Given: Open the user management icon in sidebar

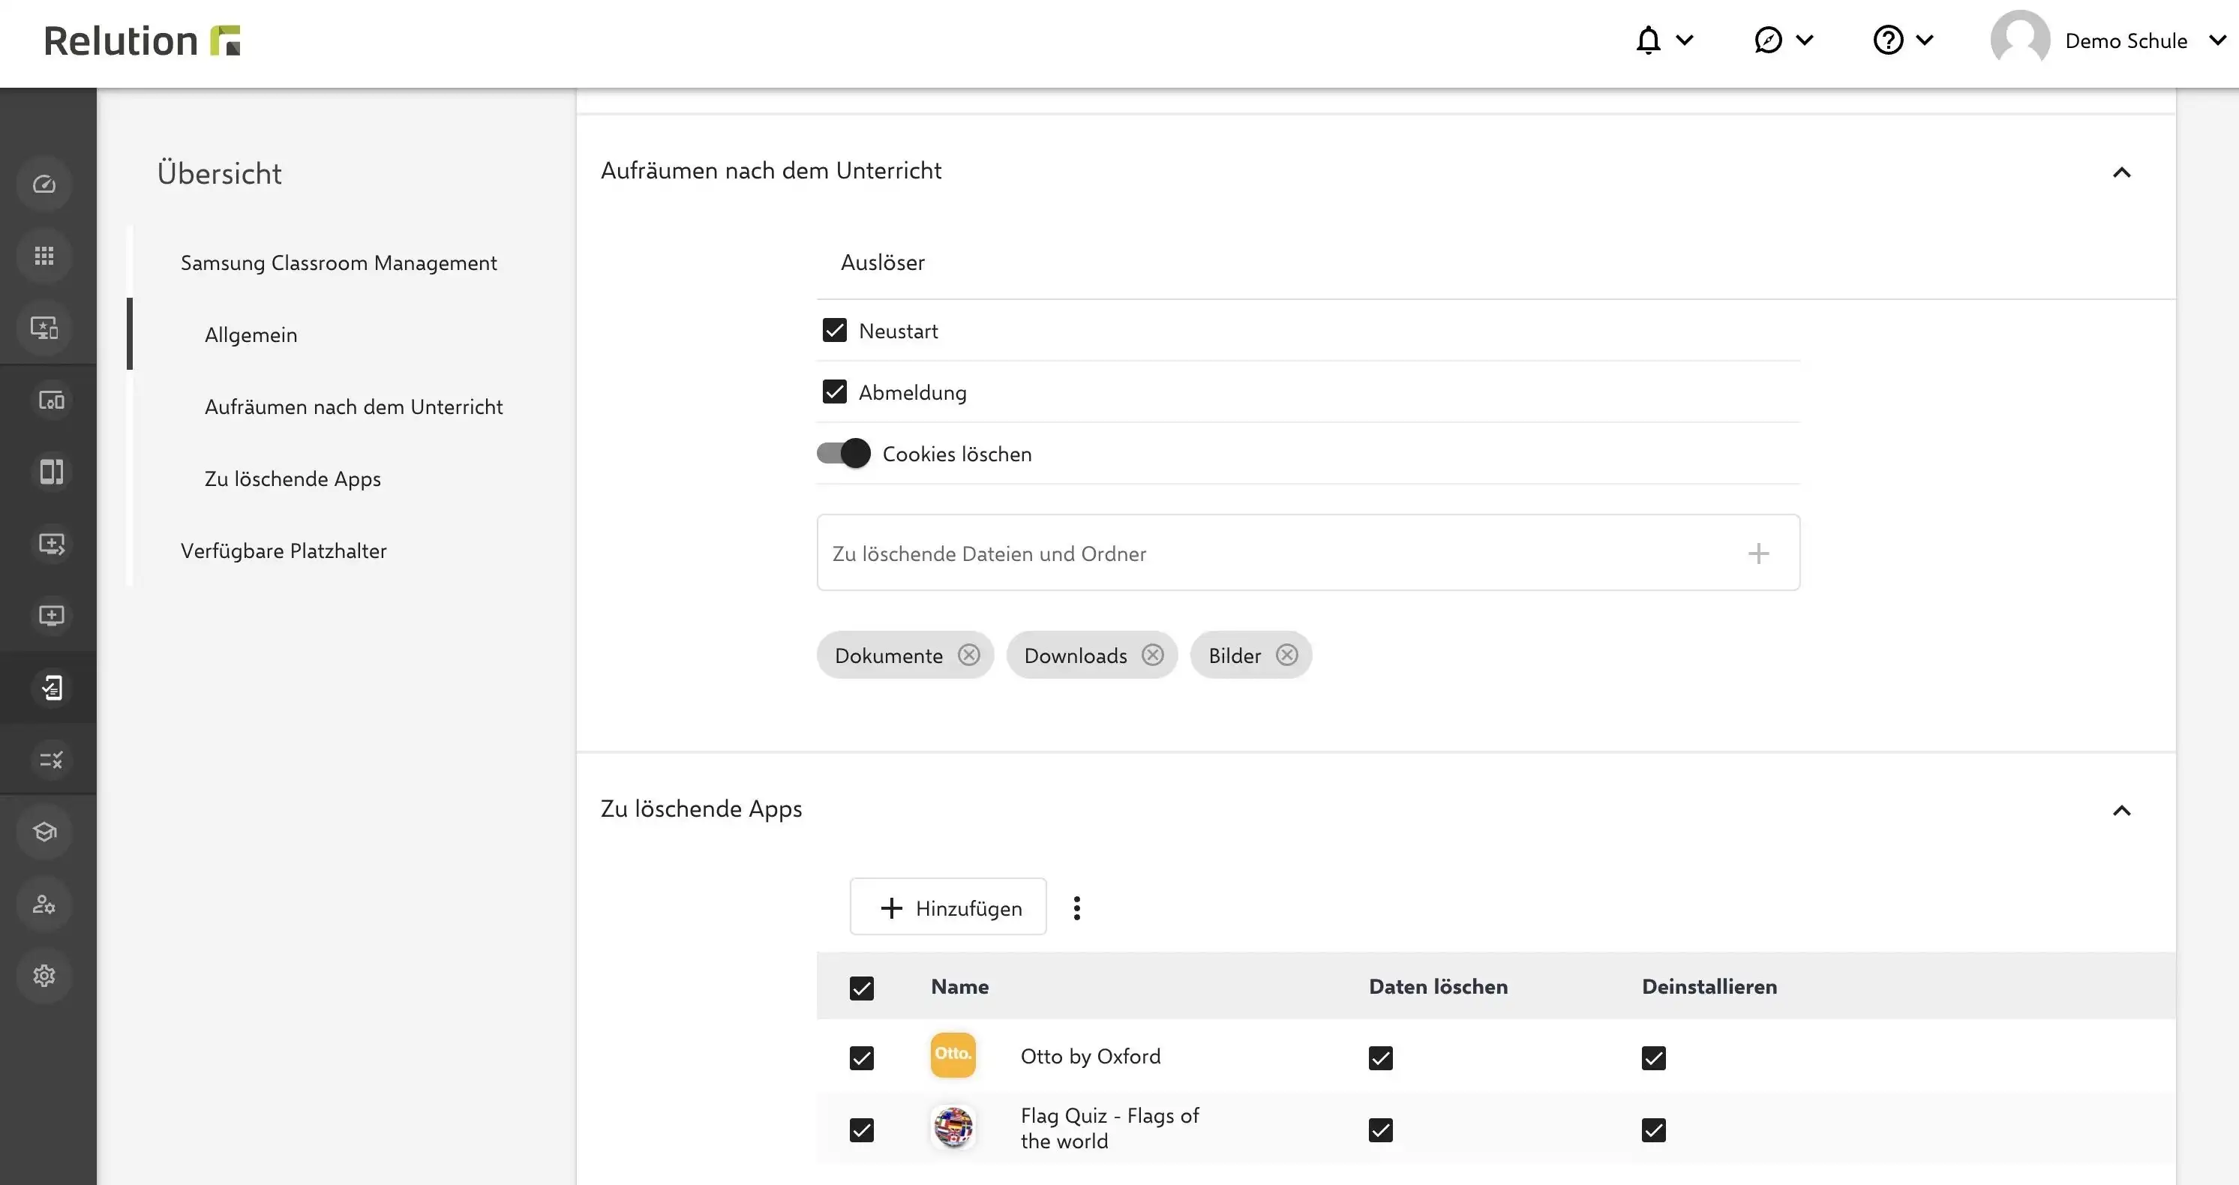Looking at the screenshot, I should [x=44, y=904].
